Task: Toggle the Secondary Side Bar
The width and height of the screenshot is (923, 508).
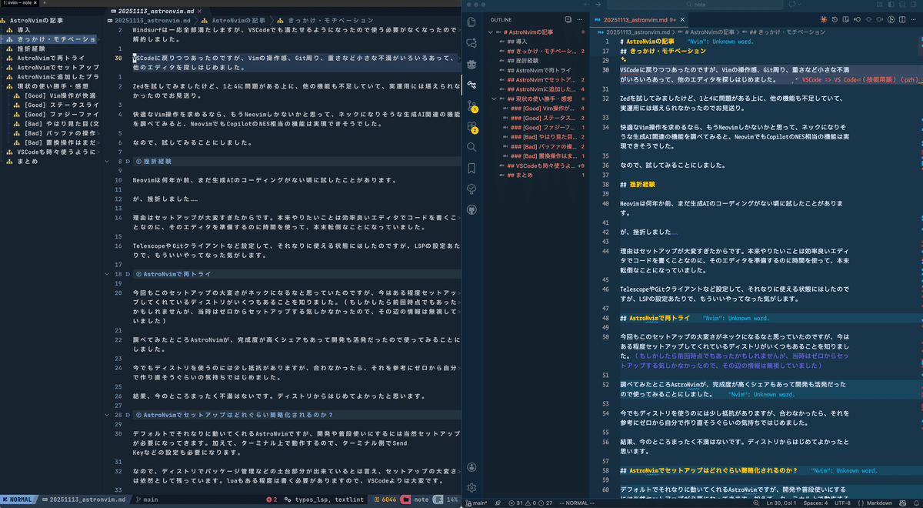Action: [881, 20]
